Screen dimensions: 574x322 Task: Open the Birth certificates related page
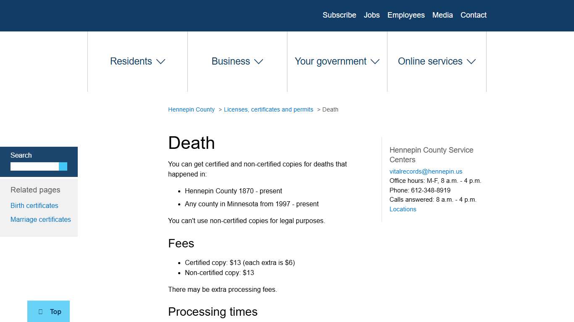(x=34, y=205)
